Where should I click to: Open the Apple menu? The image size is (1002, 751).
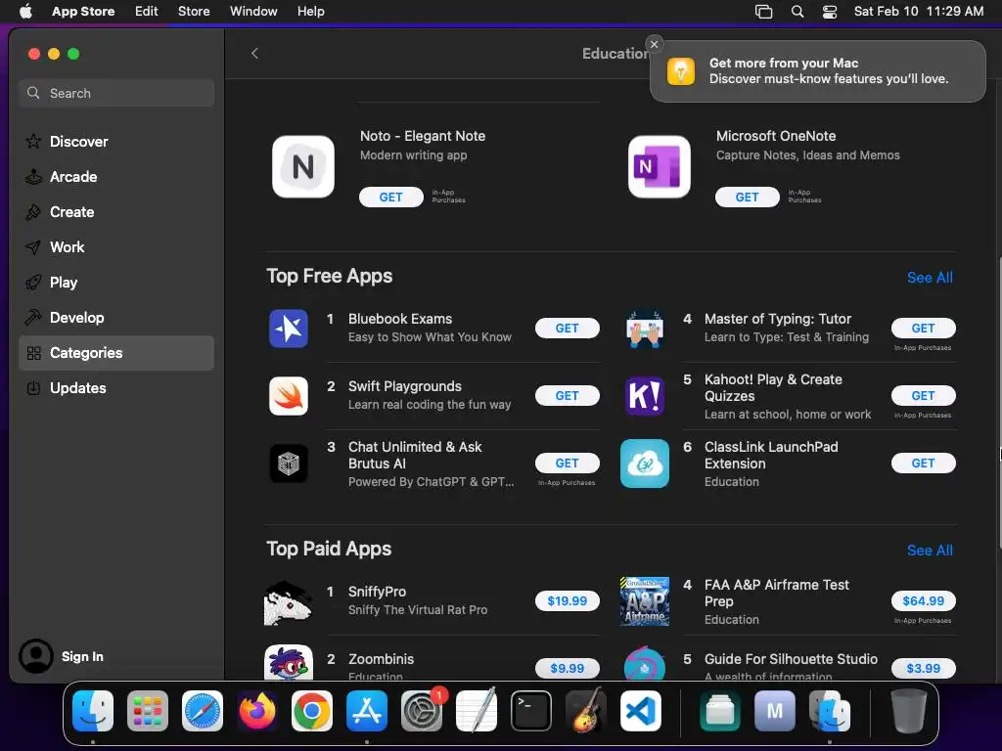[25, 12]
